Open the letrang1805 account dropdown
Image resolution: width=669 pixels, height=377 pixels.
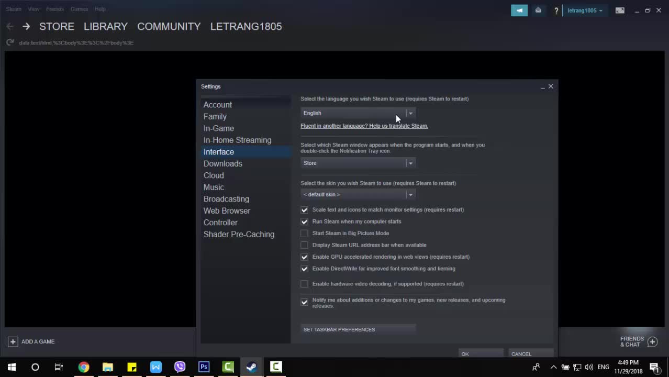(585, 10)
